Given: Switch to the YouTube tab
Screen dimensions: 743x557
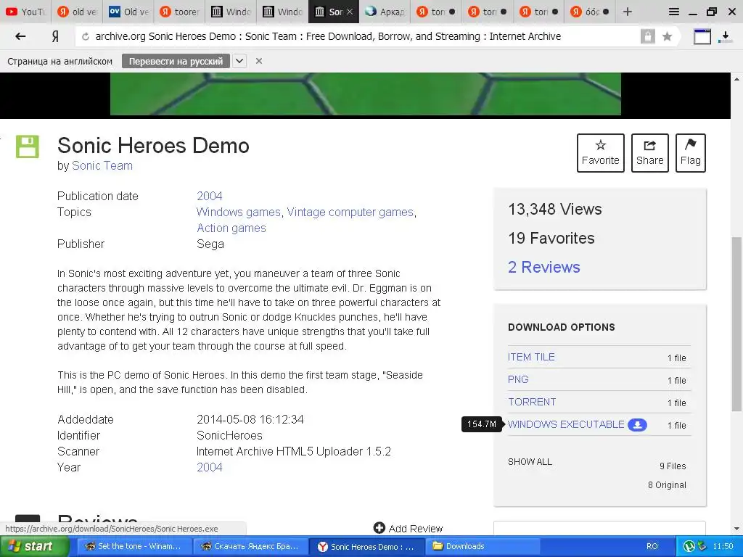Looking at the screenshot, I should pyautogui.click(x=25, y=12).
